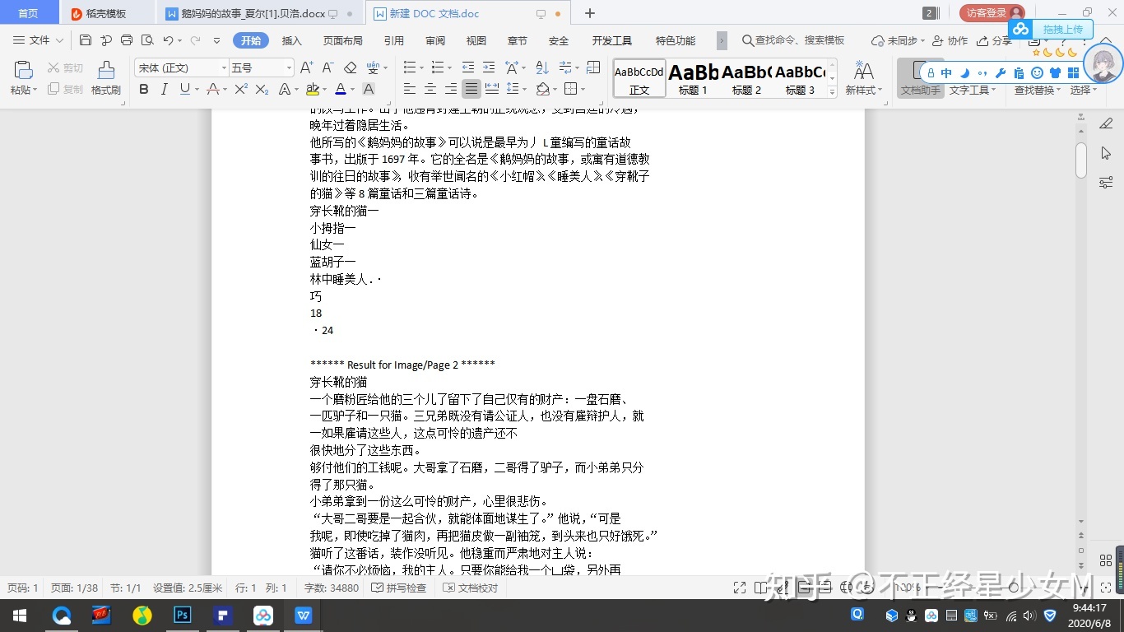Toggle the moon icon in floating toolbar
This screenshot has width=1124, height=632.
tap(965, 73)
